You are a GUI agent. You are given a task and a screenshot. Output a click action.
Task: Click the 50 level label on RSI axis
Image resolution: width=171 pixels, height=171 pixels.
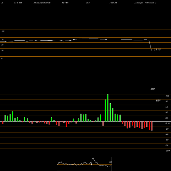tap(2, 45)
